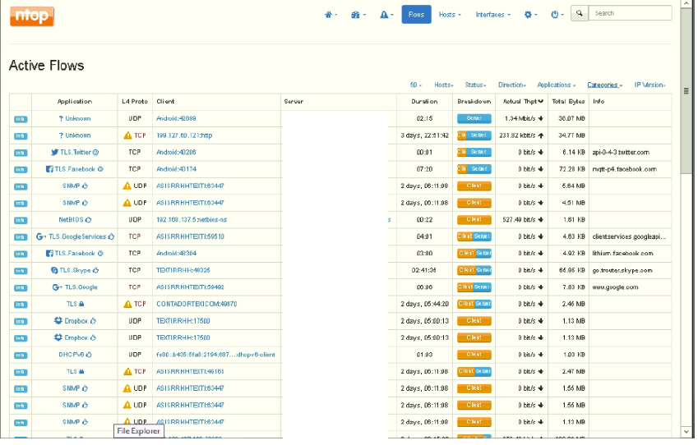Open client 192.168.137.5:netbios-ns link
The width and height of the screenshot is (698, 445).
coord(192,220)
